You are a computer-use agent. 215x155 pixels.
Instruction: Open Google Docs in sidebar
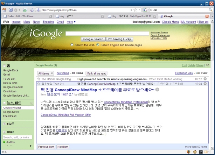pos(11,70)
